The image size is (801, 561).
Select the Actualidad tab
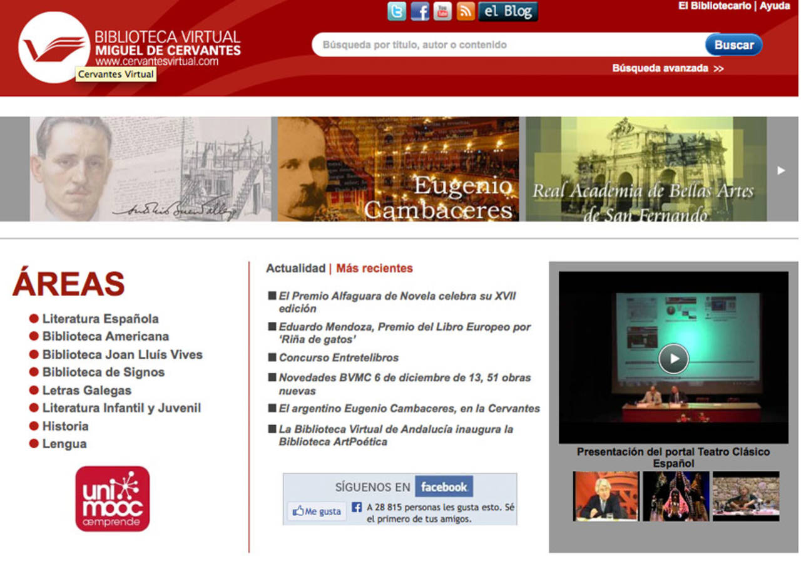tap(295, 269)
